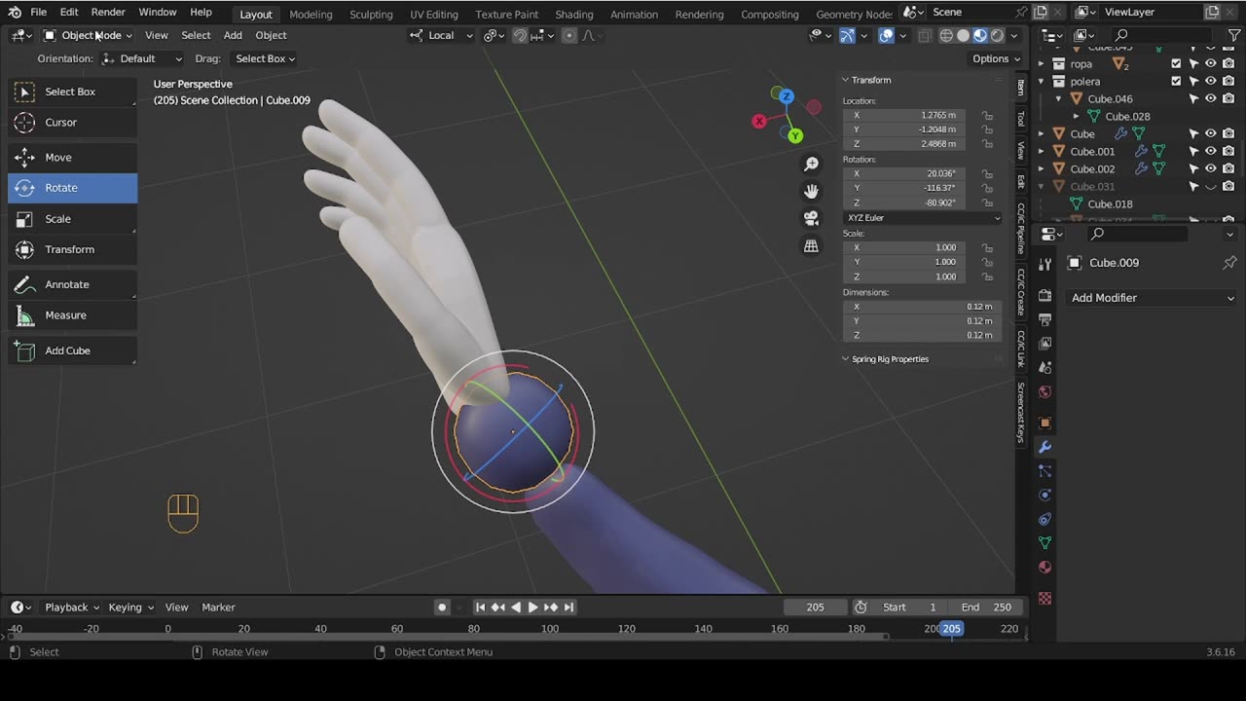Show Cube.031 using its closed eye icon
This screenshot has width=1246, height=701.
click(1211, 187)
